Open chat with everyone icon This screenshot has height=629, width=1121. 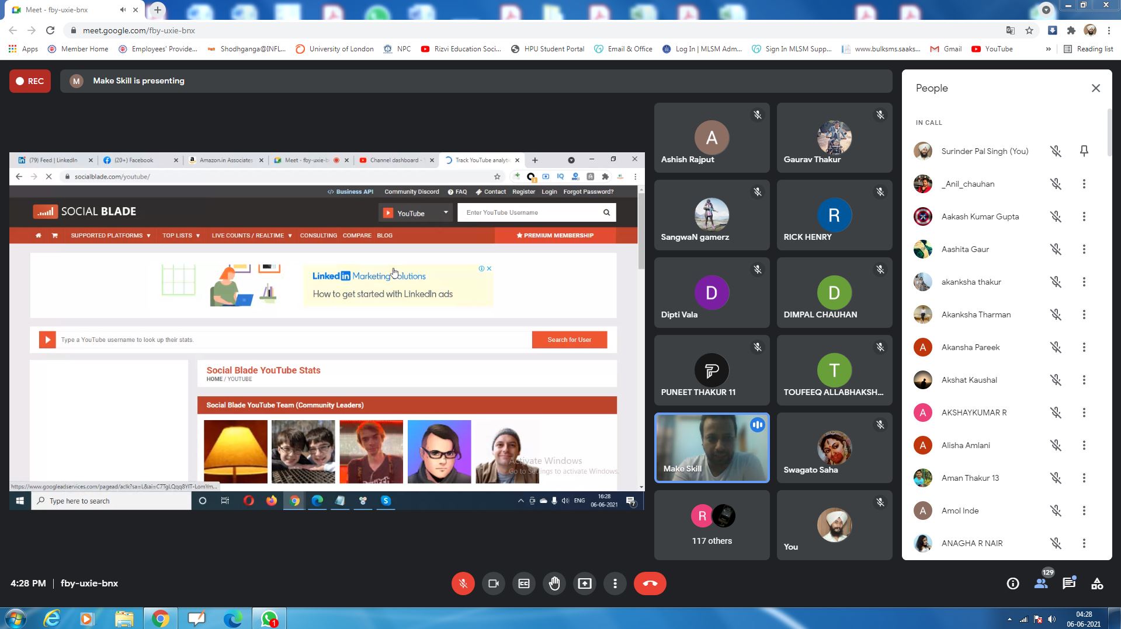[x=1069, y=583]
